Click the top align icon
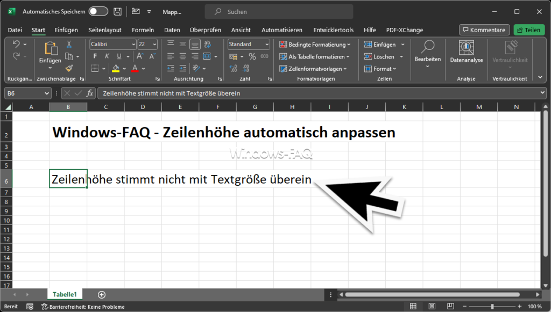This screenshot has width=551, height=312. pos(171,44)
